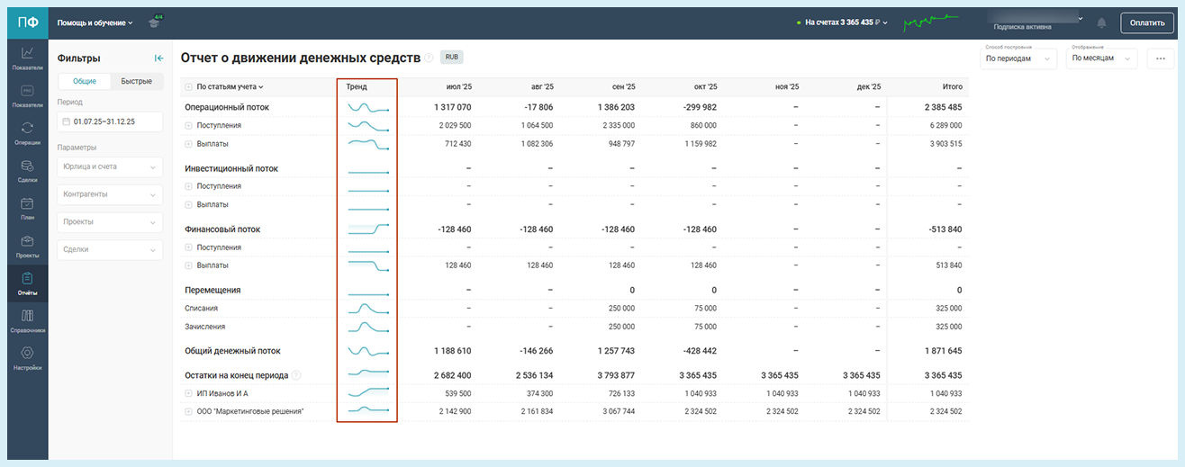Image resolution: width=1185 pixels, height=467 pixels.
Task: Click the graduation cap training progress icon
Action: (x=154, y=22)
